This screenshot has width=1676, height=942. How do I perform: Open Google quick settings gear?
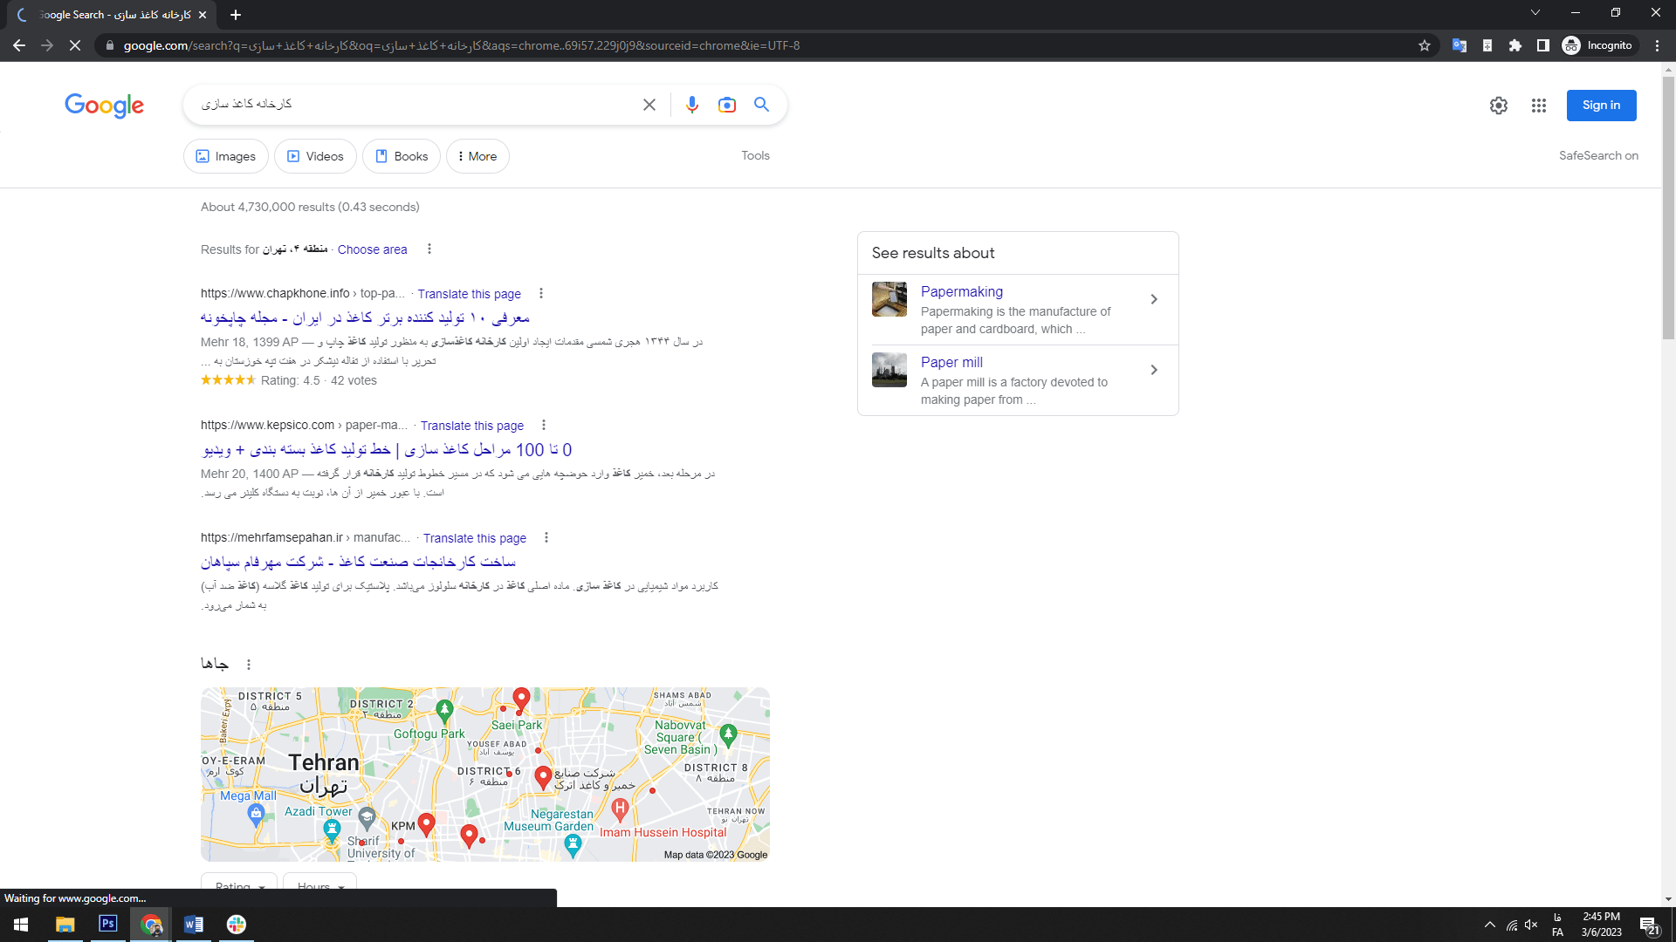point(1499,106)
